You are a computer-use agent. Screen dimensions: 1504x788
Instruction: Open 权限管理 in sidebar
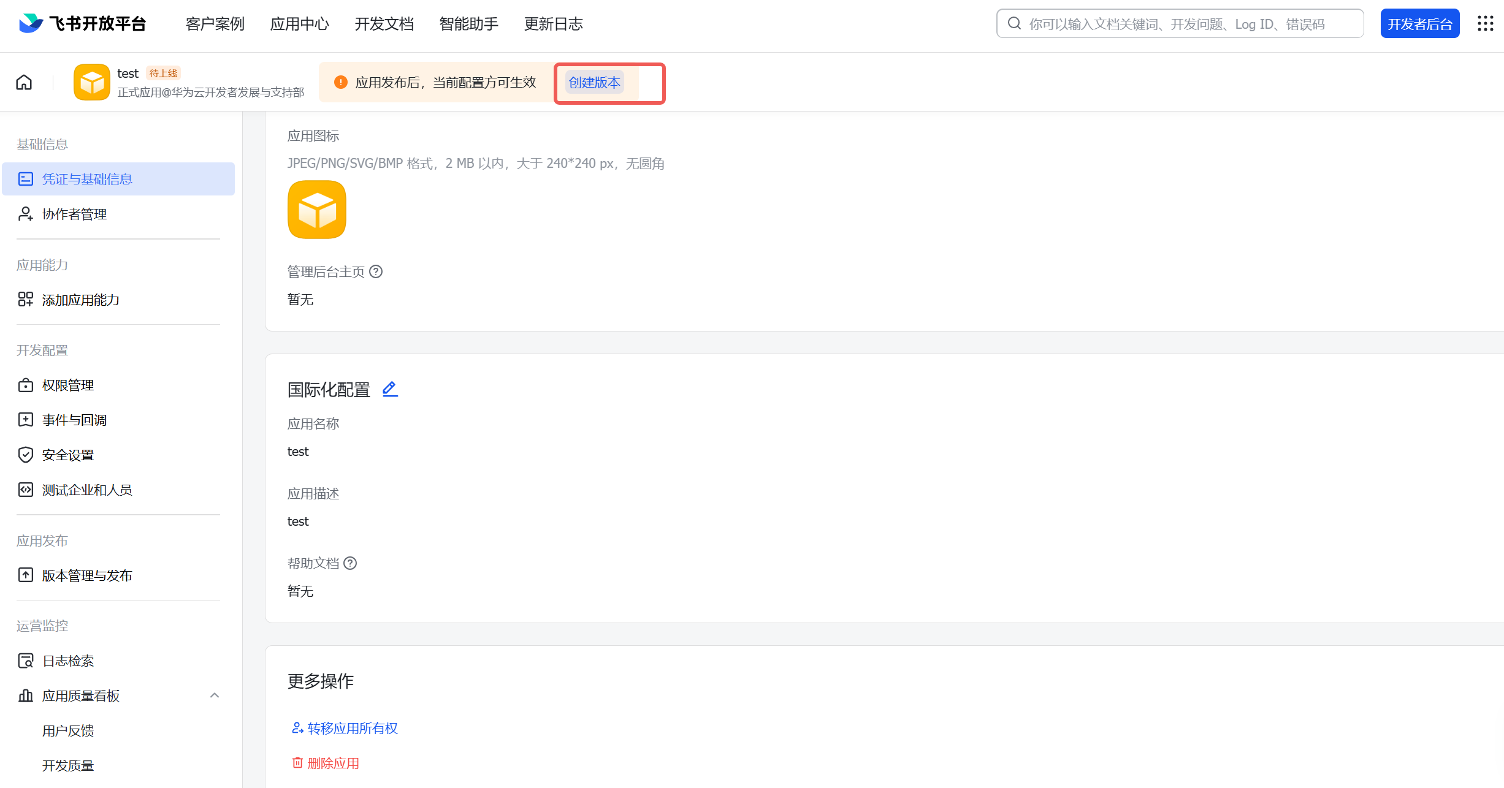tap(118, 385)
